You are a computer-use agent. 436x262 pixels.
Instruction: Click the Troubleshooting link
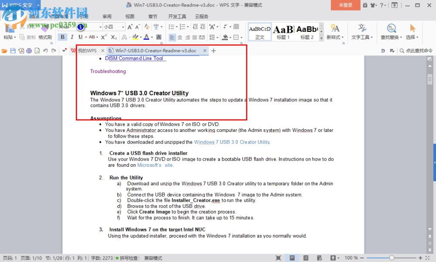pos(108,71)
